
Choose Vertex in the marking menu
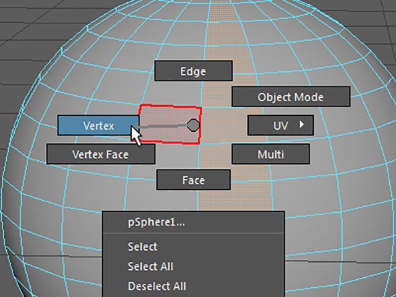pyautogui.click(x=98, y=125)
